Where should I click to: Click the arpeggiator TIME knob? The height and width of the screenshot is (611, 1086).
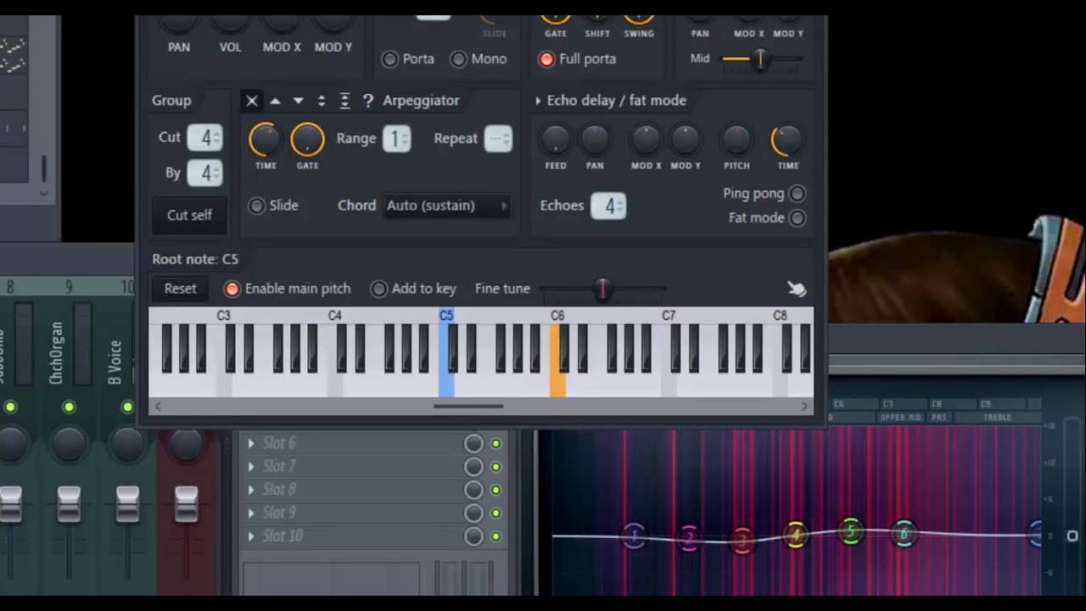click(x=266, y=139)
